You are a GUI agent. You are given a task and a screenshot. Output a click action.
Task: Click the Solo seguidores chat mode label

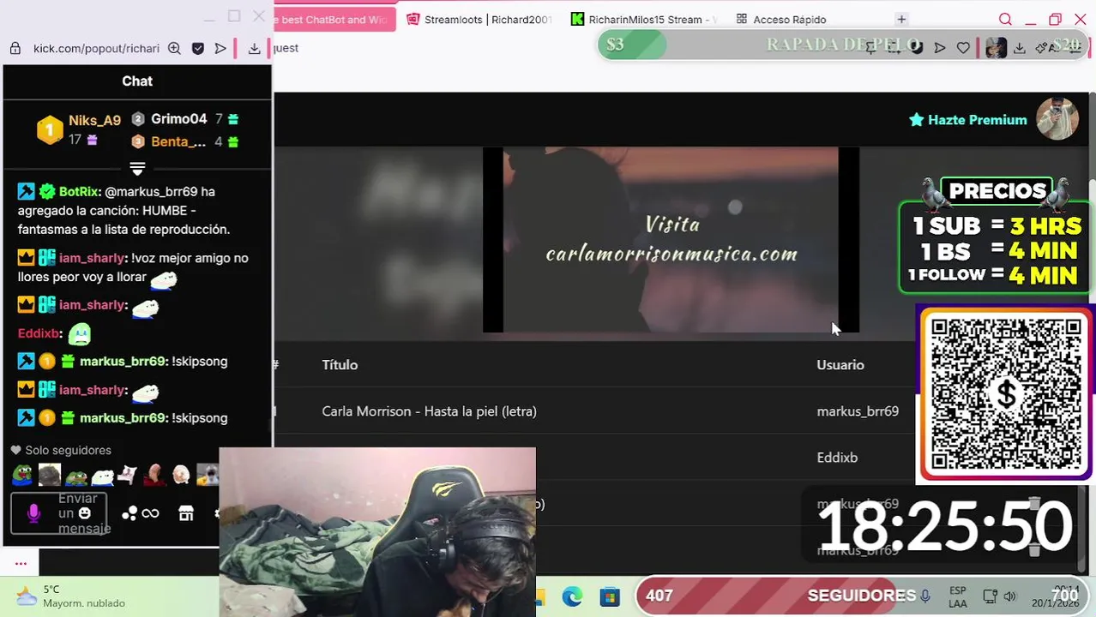point(61,450)
